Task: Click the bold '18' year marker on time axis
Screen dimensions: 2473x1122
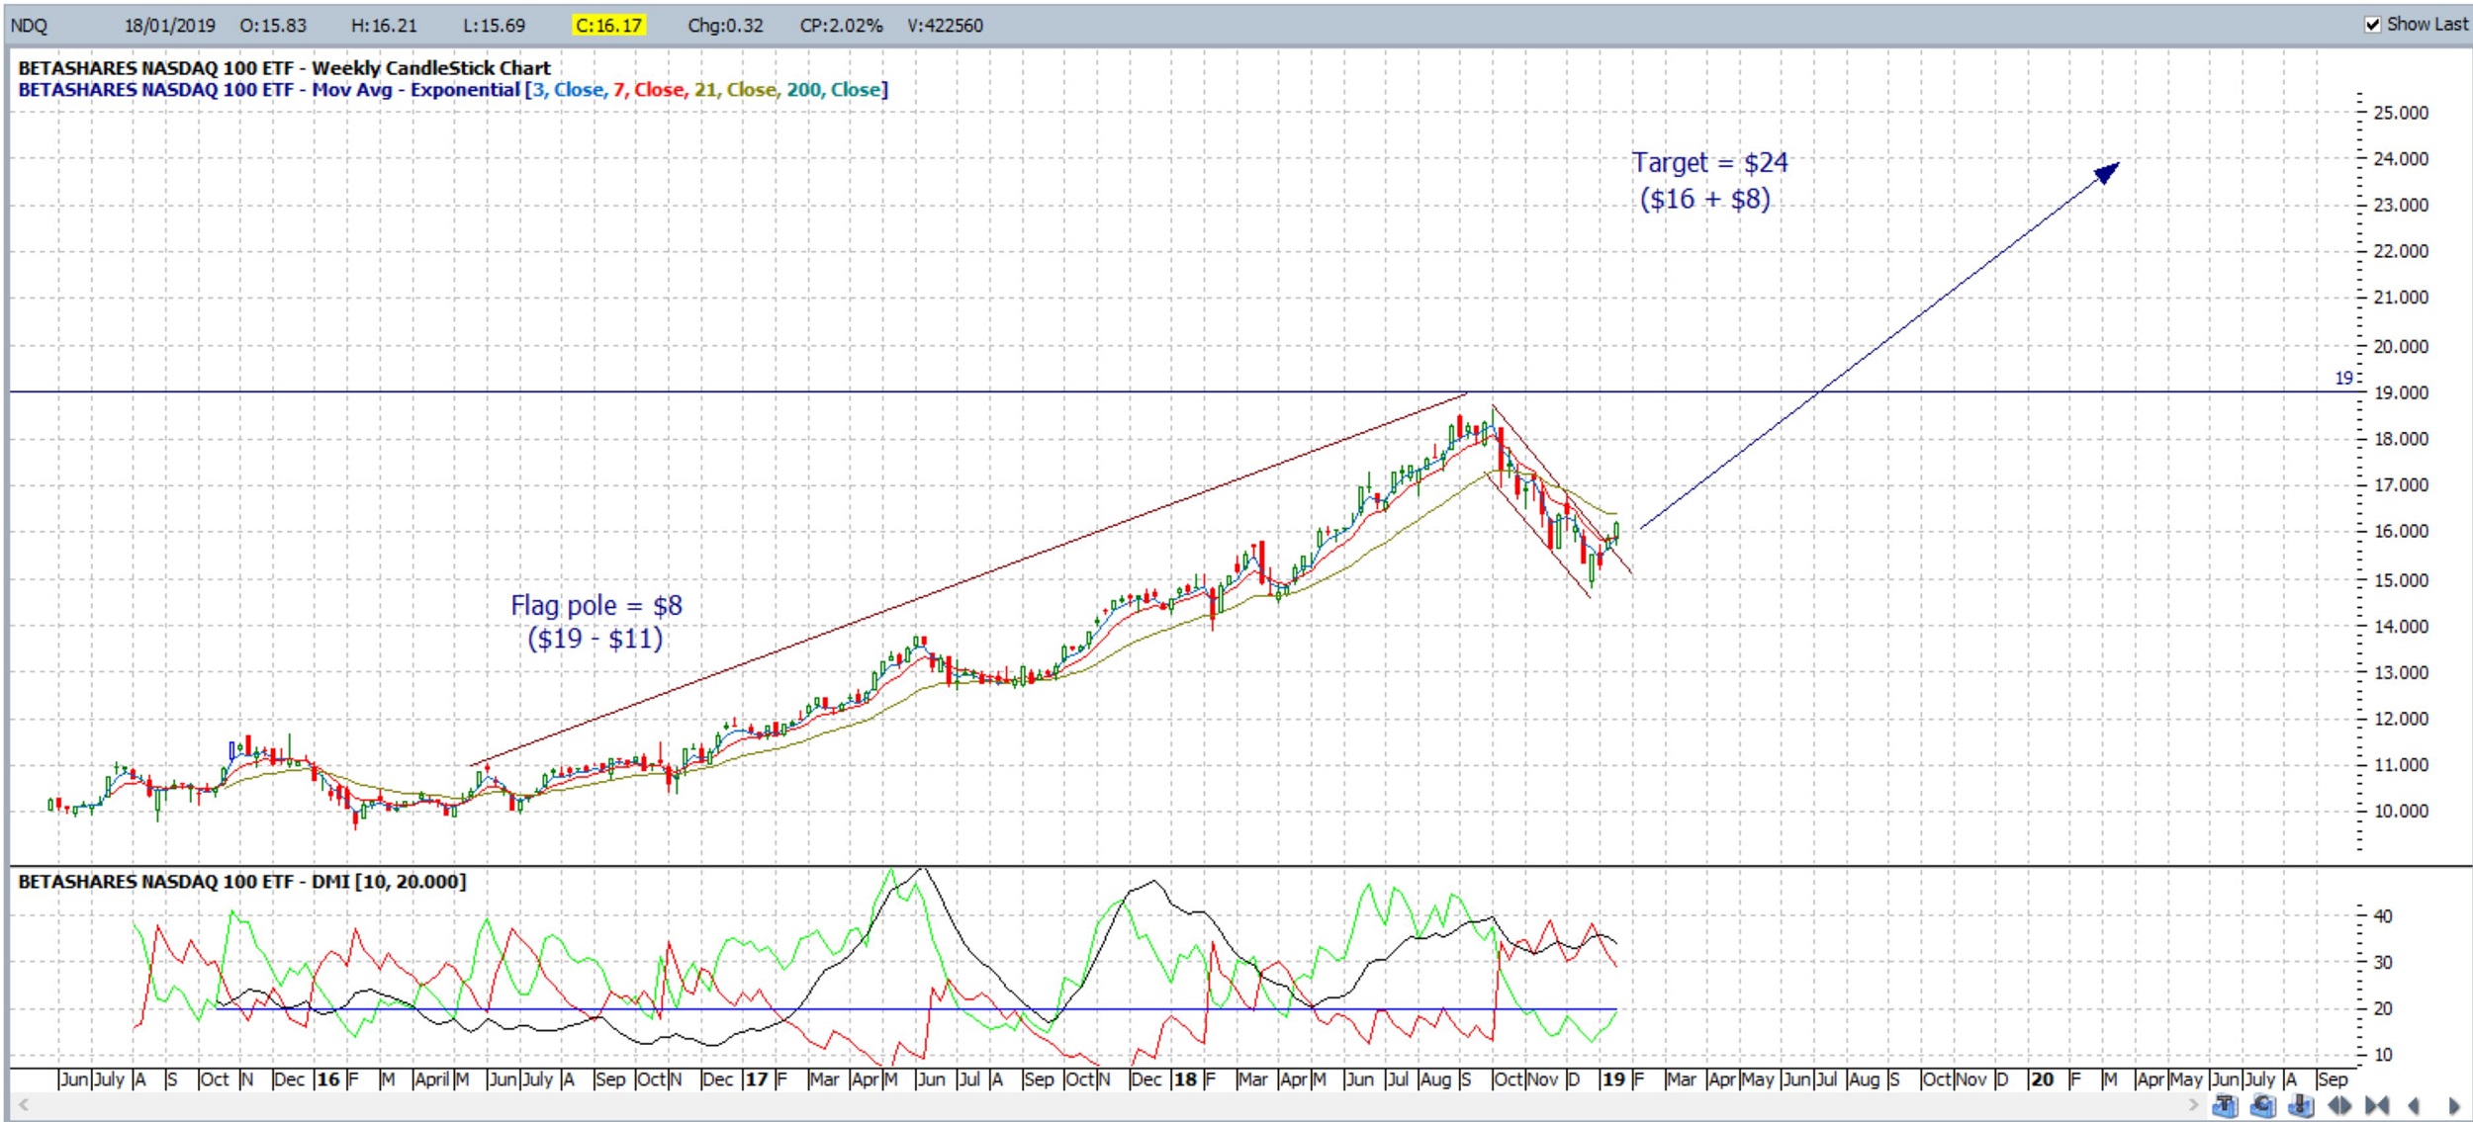Action: pyautogui.click(x=1185, y=1079)
